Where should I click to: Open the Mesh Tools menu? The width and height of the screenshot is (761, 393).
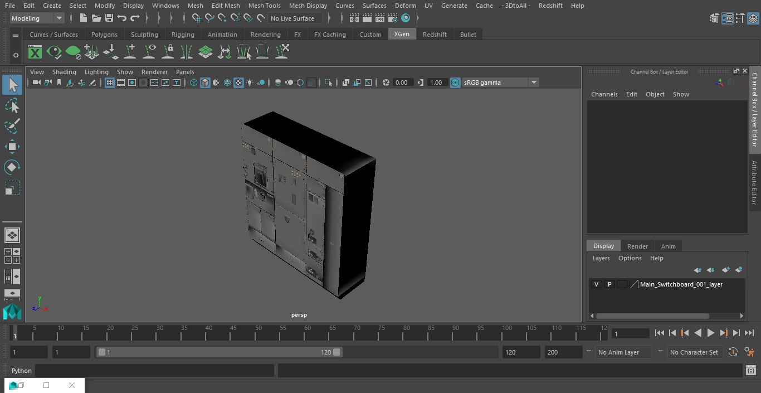264,6
